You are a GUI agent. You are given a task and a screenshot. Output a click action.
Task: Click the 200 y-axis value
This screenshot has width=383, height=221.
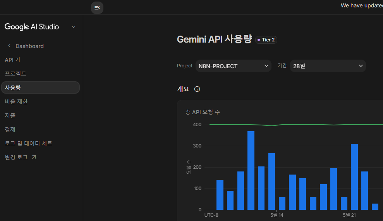(x=197, y=167)
